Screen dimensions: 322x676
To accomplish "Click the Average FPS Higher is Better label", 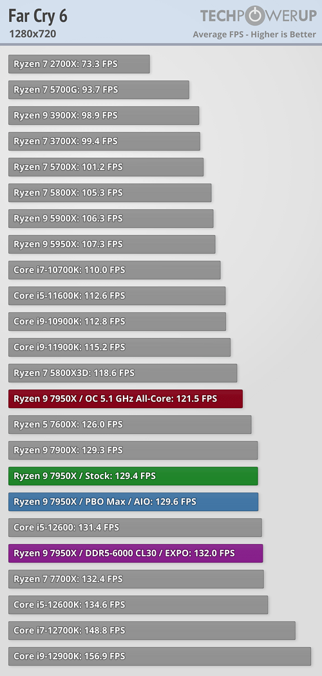I will point(254,35).
